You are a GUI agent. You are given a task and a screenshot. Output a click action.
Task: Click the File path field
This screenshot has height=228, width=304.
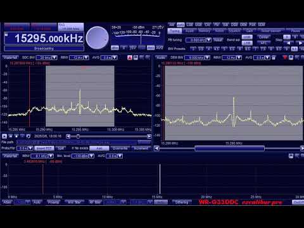click(x=77, y=142)
